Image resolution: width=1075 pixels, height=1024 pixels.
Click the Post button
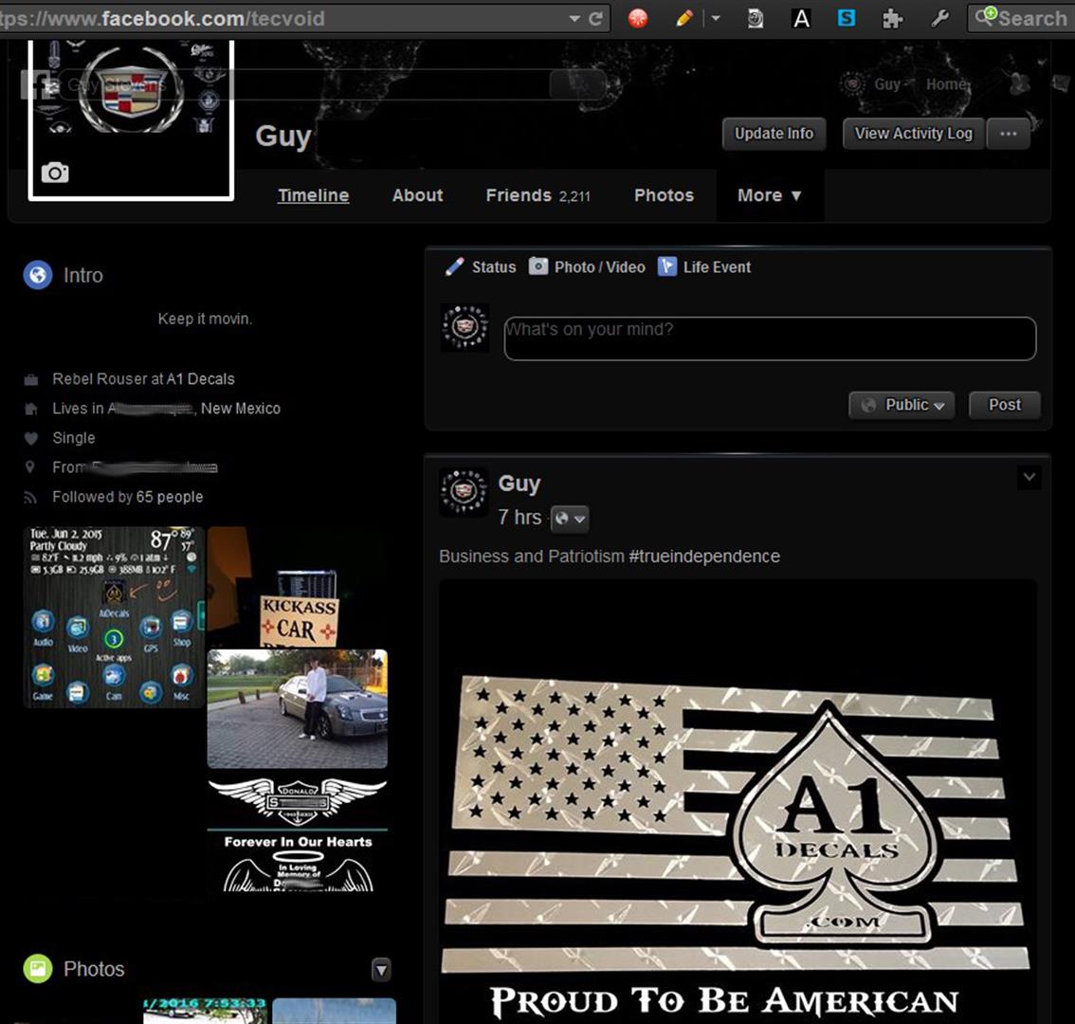[x=1005, y=405]
